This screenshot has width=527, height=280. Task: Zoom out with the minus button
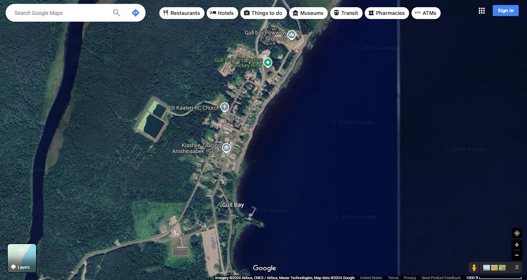(x=517, y=255)
